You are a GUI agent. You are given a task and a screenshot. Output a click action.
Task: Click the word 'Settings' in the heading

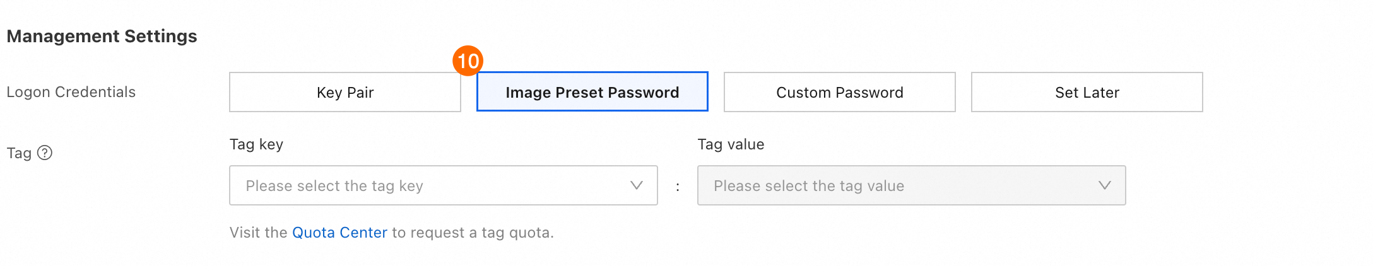pos(161,37)
